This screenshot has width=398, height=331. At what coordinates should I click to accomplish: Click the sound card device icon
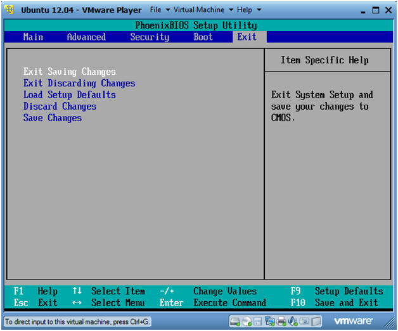point(293,321)
